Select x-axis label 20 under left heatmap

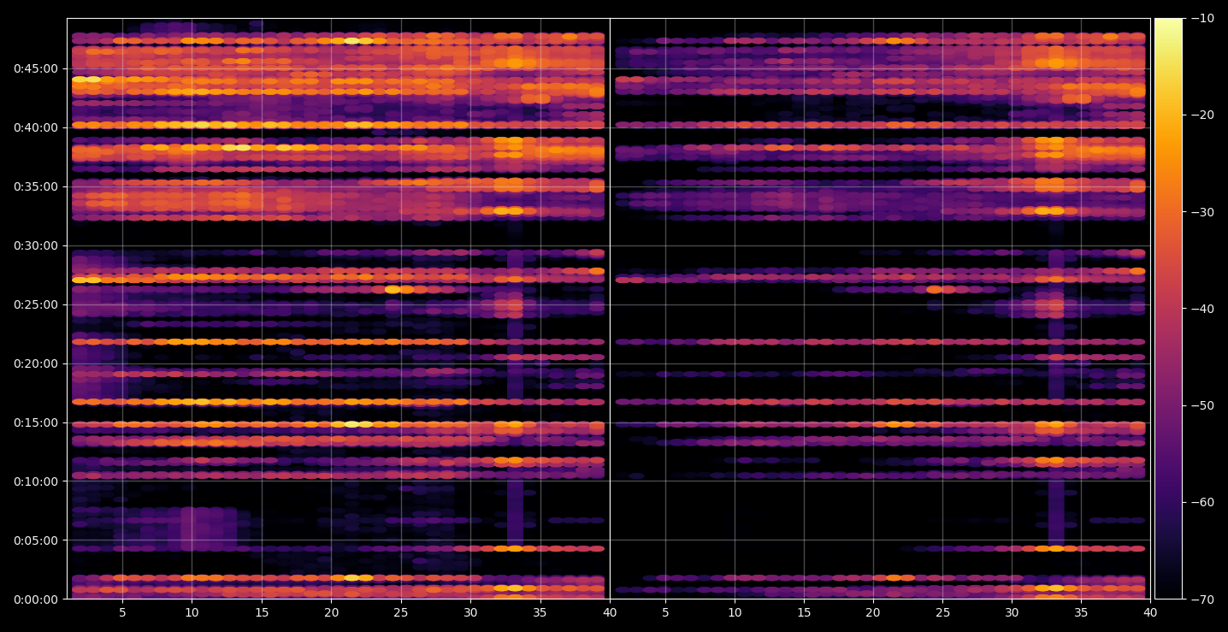point(331,612)
